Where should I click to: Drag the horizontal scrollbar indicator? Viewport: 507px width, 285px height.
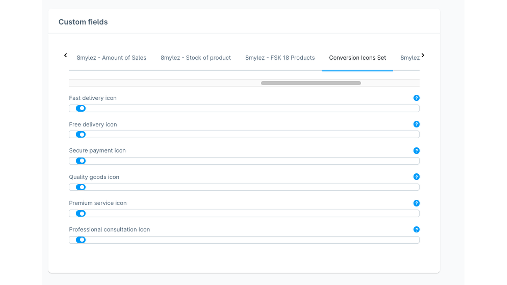[x=311, y=83]
